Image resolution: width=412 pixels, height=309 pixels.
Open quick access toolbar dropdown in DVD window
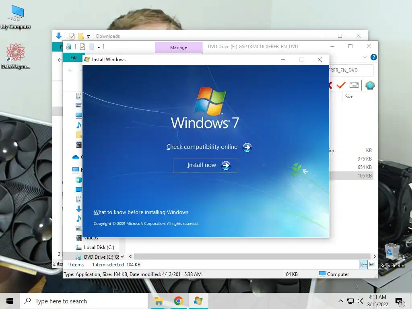pos(99,47)
